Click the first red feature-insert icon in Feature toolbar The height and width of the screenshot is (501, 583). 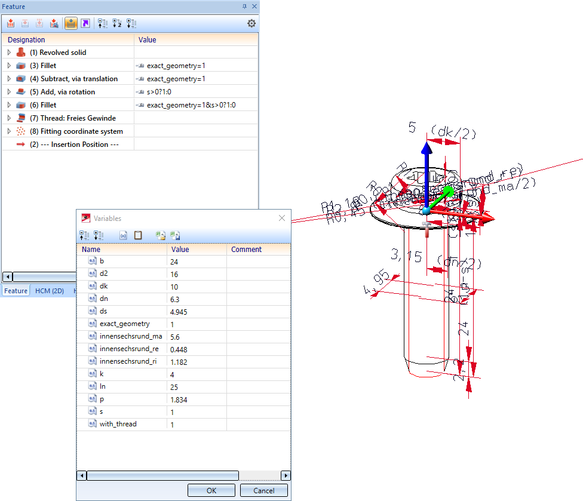(11, 23)
